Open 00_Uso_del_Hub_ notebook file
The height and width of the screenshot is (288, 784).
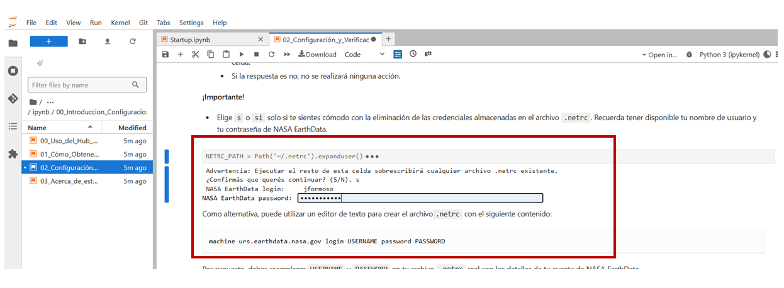pyautogui.click(x=87, y=141)
